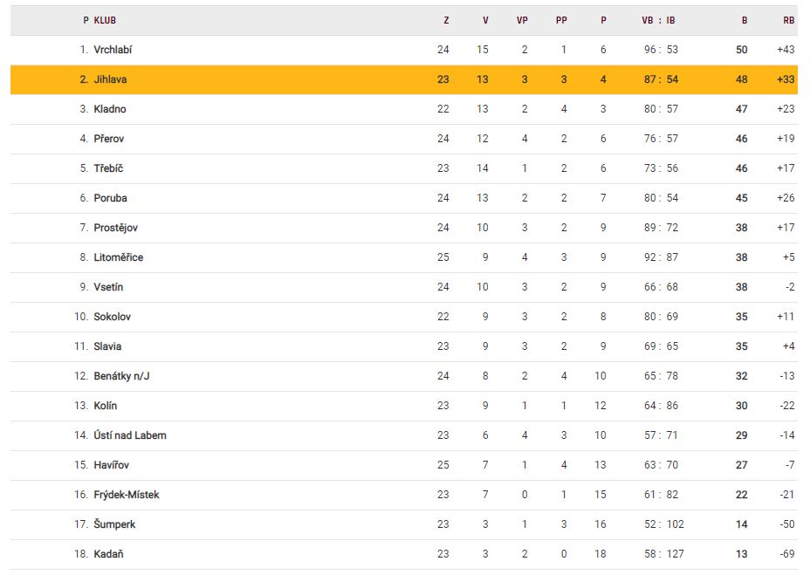Click the highlighted Jihlava team name
810x575 pixels.
109,79
